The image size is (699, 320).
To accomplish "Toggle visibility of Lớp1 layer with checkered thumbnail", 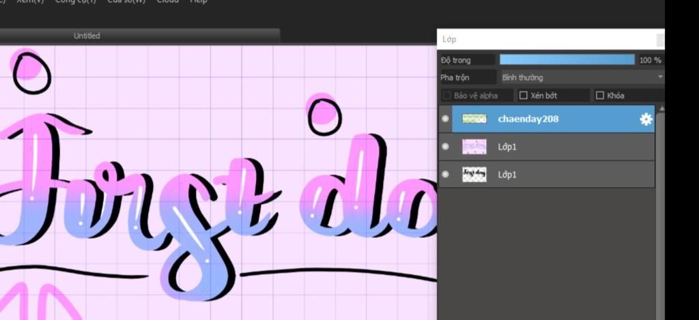I will [445, 174].
